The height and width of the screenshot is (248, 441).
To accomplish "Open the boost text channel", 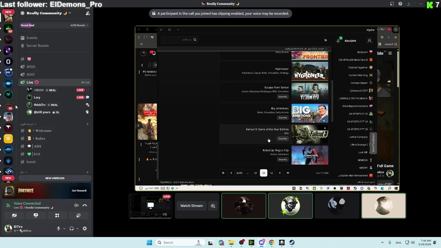I will point(55,162).
